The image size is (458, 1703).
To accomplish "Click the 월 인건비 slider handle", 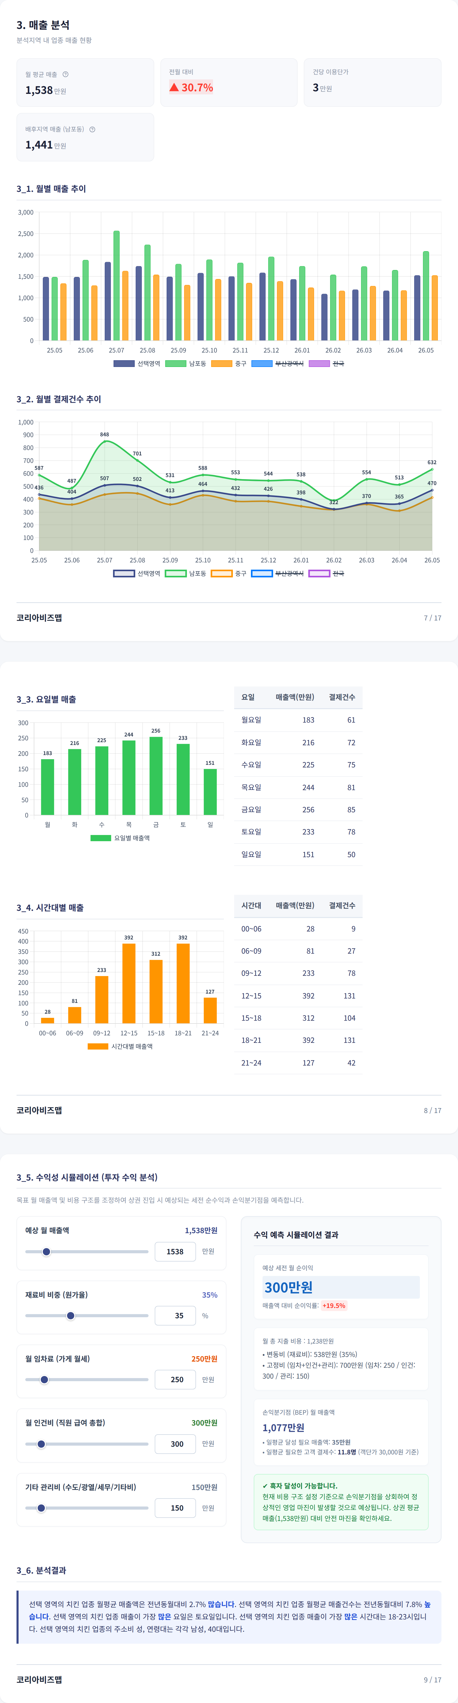I will 41,1444.
